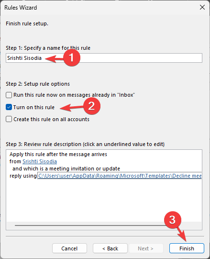Open the Decline meeting template path link
The image size is (210, 259).
coord(120,176)
